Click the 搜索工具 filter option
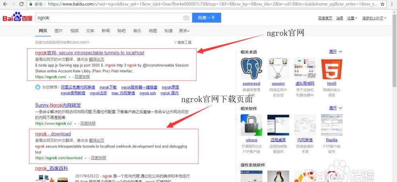This screenshot has height=182, width=397. pyautogui.click(x=183, y=42)
